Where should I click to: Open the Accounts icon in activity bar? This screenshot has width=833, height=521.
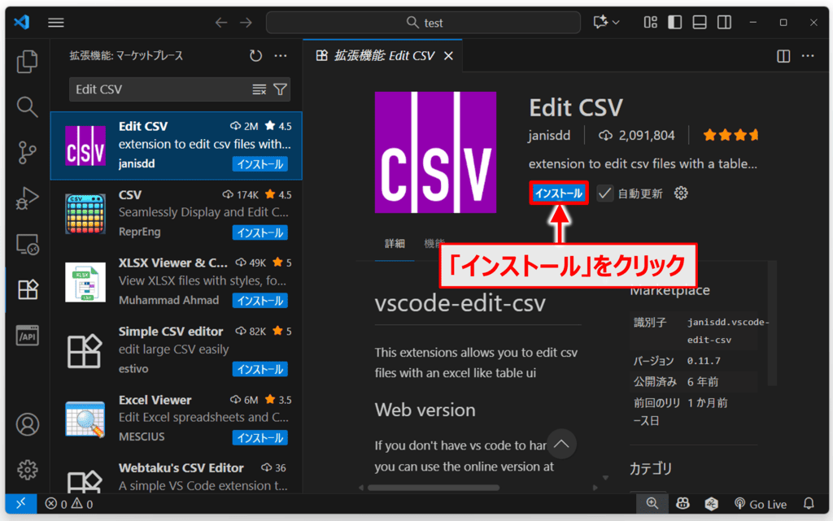click(x=28, y=424)
